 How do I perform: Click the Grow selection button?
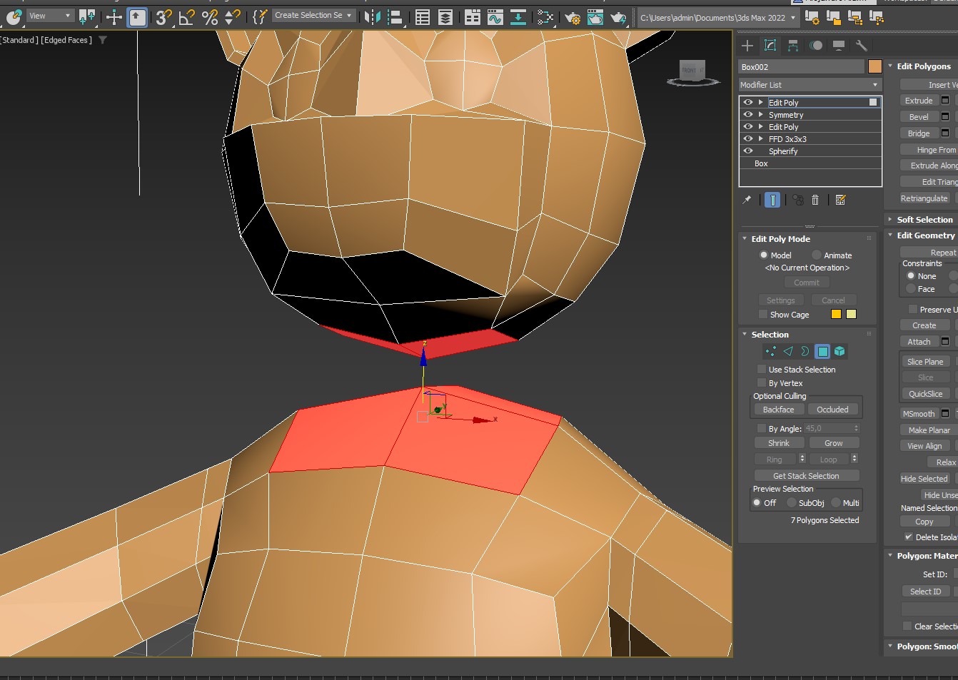(834, 443)
